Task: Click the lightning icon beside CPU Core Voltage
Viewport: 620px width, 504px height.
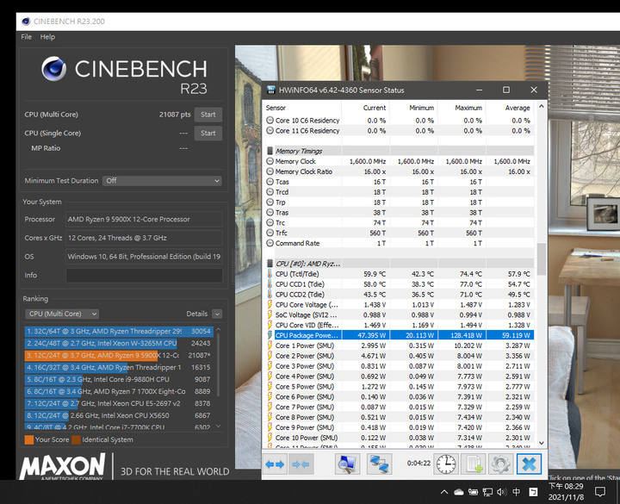Action: (x=270, y=305)
